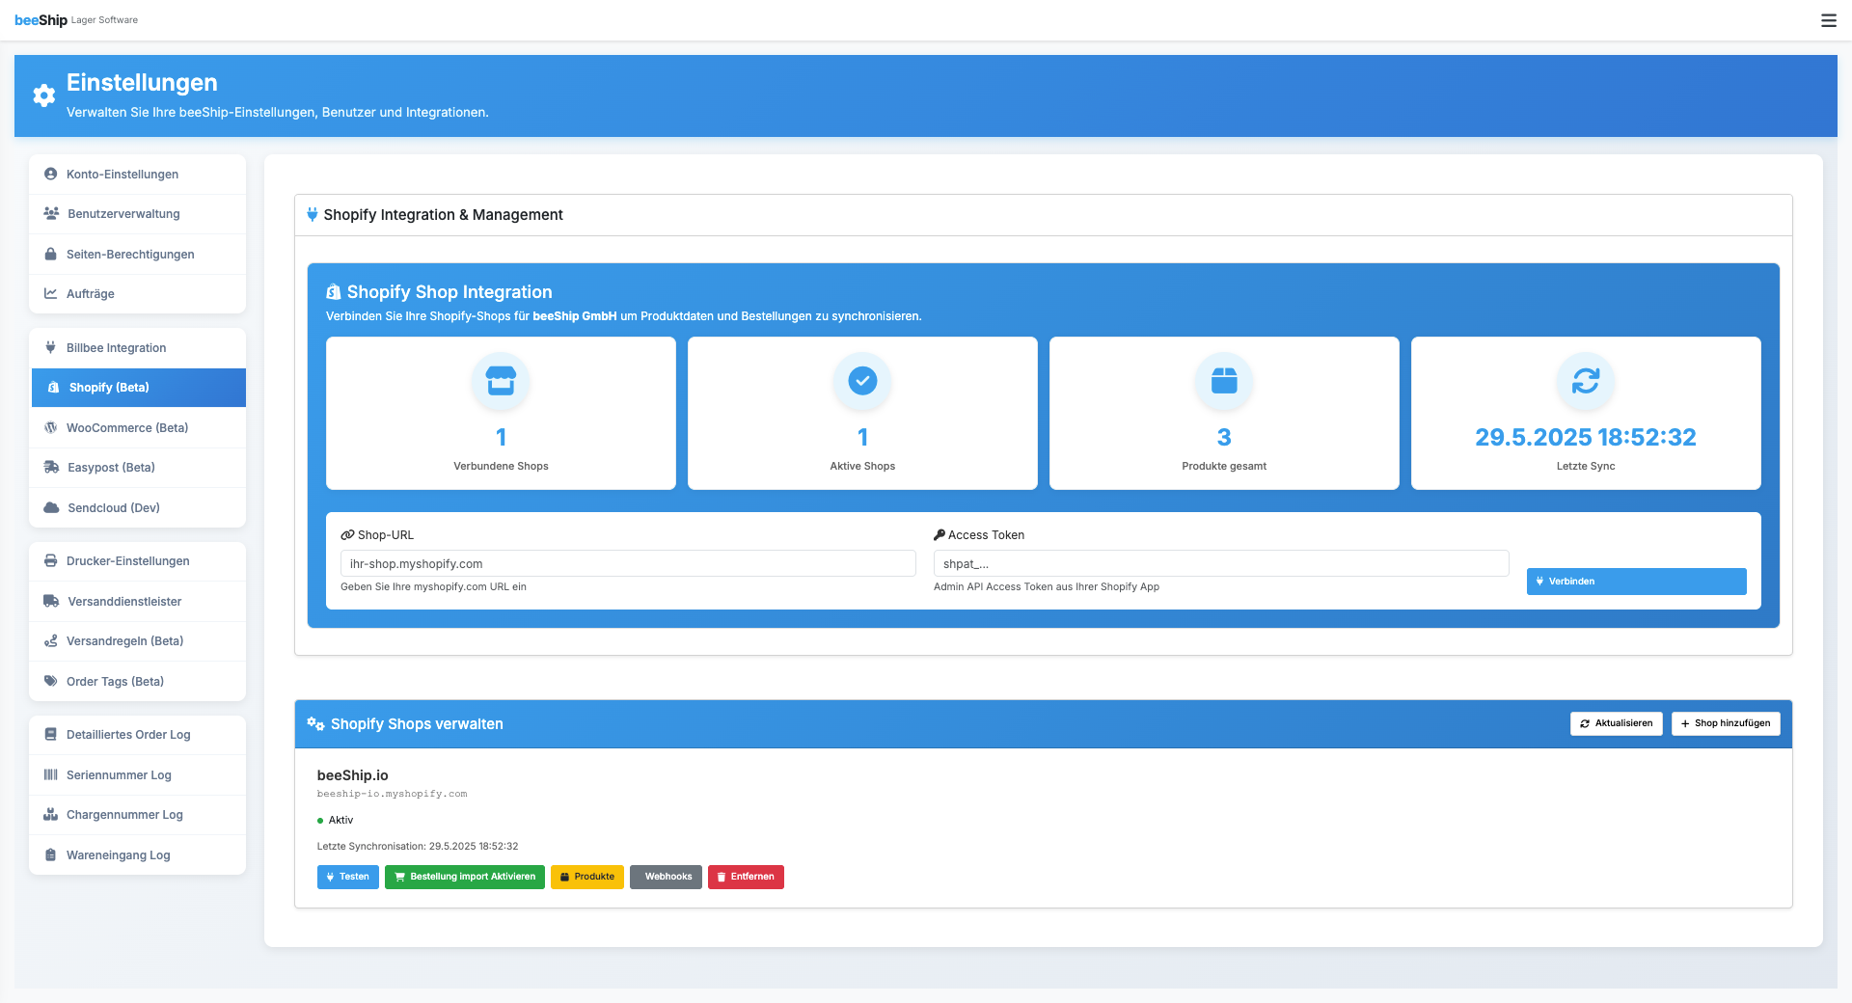The image size is (1852, 1003).
Task: Click the Shopify bag icon in heading
Action: pyautogui.click(x=334, y=292)
